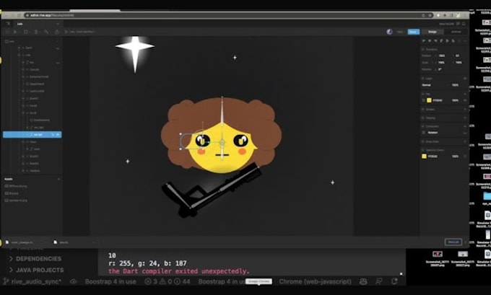
Task: Click the notification bell in status bar
Action: [x=394, y=281]
